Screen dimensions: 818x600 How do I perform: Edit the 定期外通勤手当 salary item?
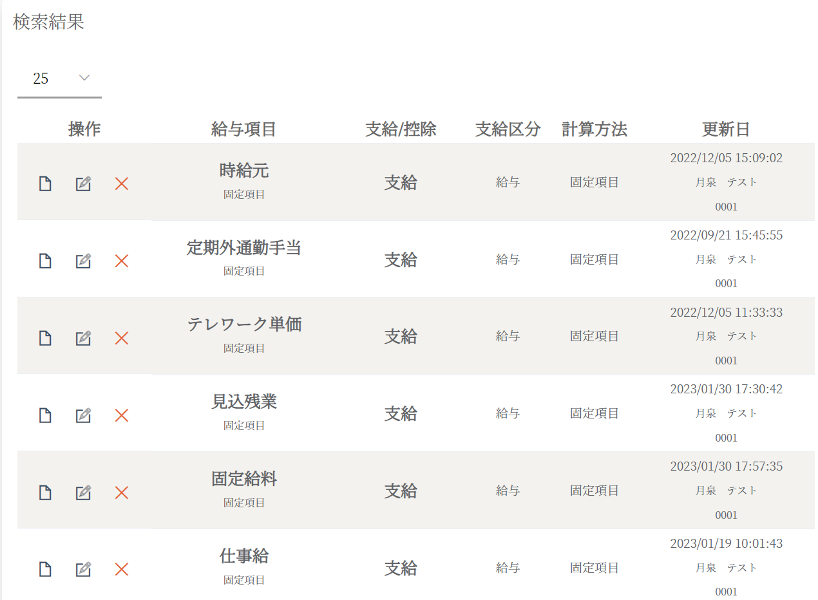click(83, 261)
